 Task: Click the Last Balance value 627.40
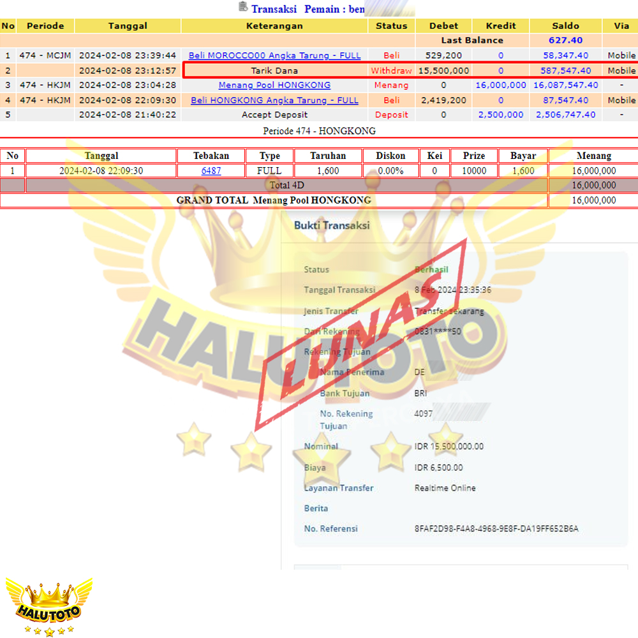(x=565, y=40)
